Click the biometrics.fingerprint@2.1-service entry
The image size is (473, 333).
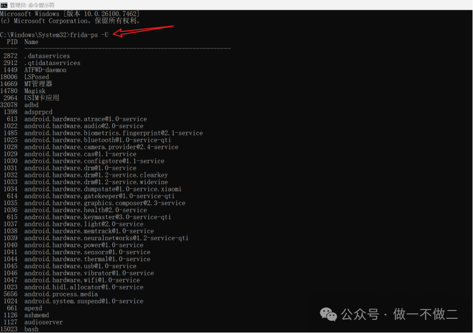click(x=114, y=133)
